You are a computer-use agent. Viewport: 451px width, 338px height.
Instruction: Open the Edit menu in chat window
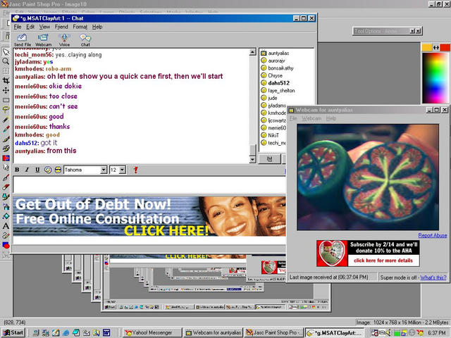pyautogui.click(x=30, y=27)
